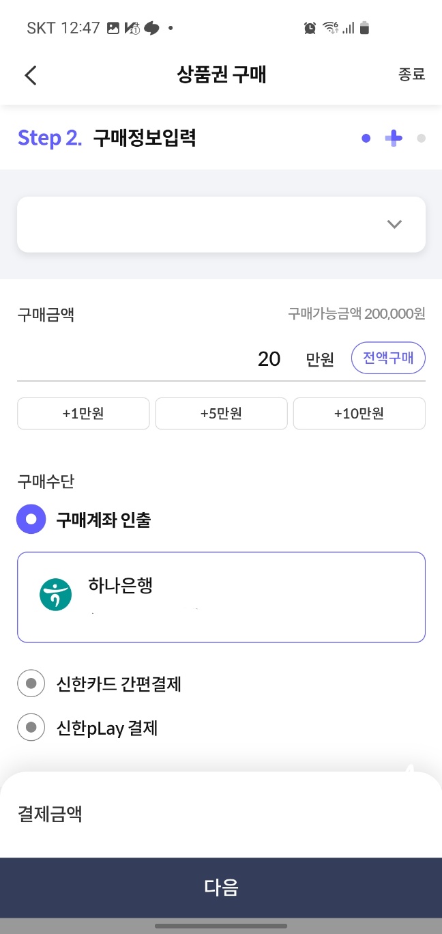Select 신한카드 간편결제 payment option
The height and width of the screenshot is (934, 442).
pyautogui.click(x=100, y=683)
